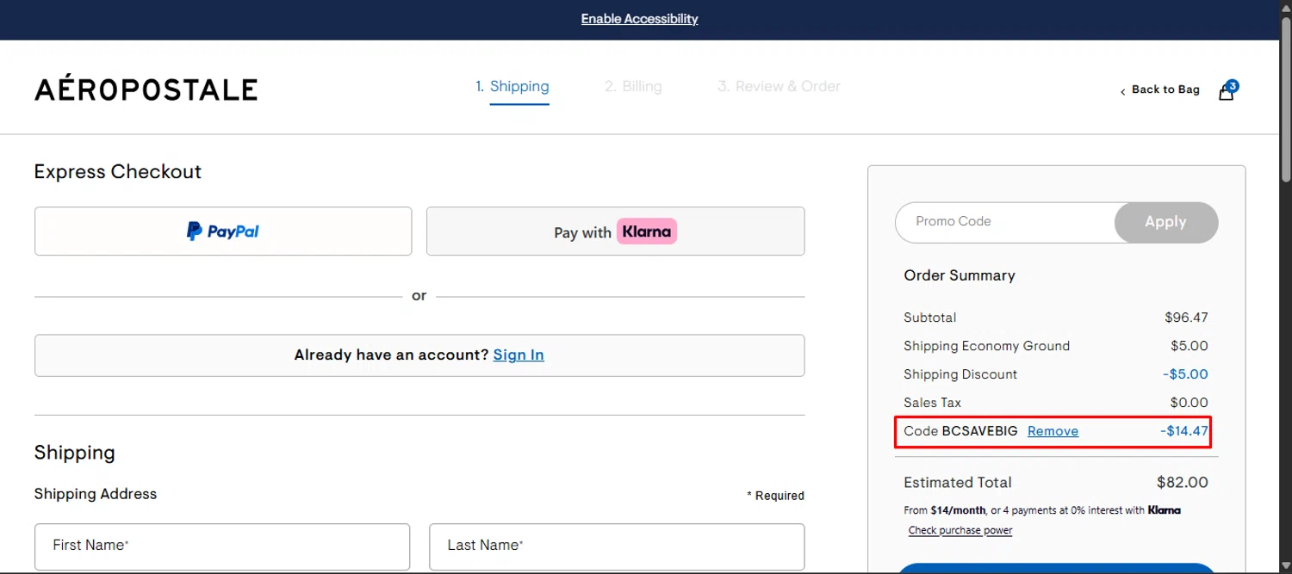Focus the Promo Code field

tap(1005, 222)
